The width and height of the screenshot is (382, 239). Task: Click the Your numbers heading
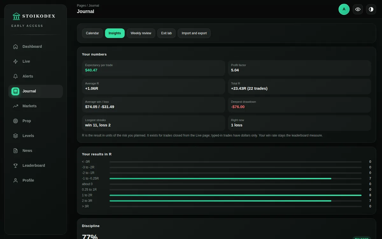coord(94,54)
